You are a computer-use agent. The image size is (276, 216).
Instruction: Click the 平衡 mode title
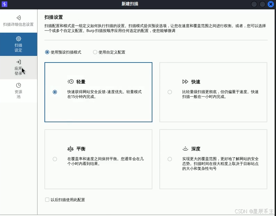point(81,149)
